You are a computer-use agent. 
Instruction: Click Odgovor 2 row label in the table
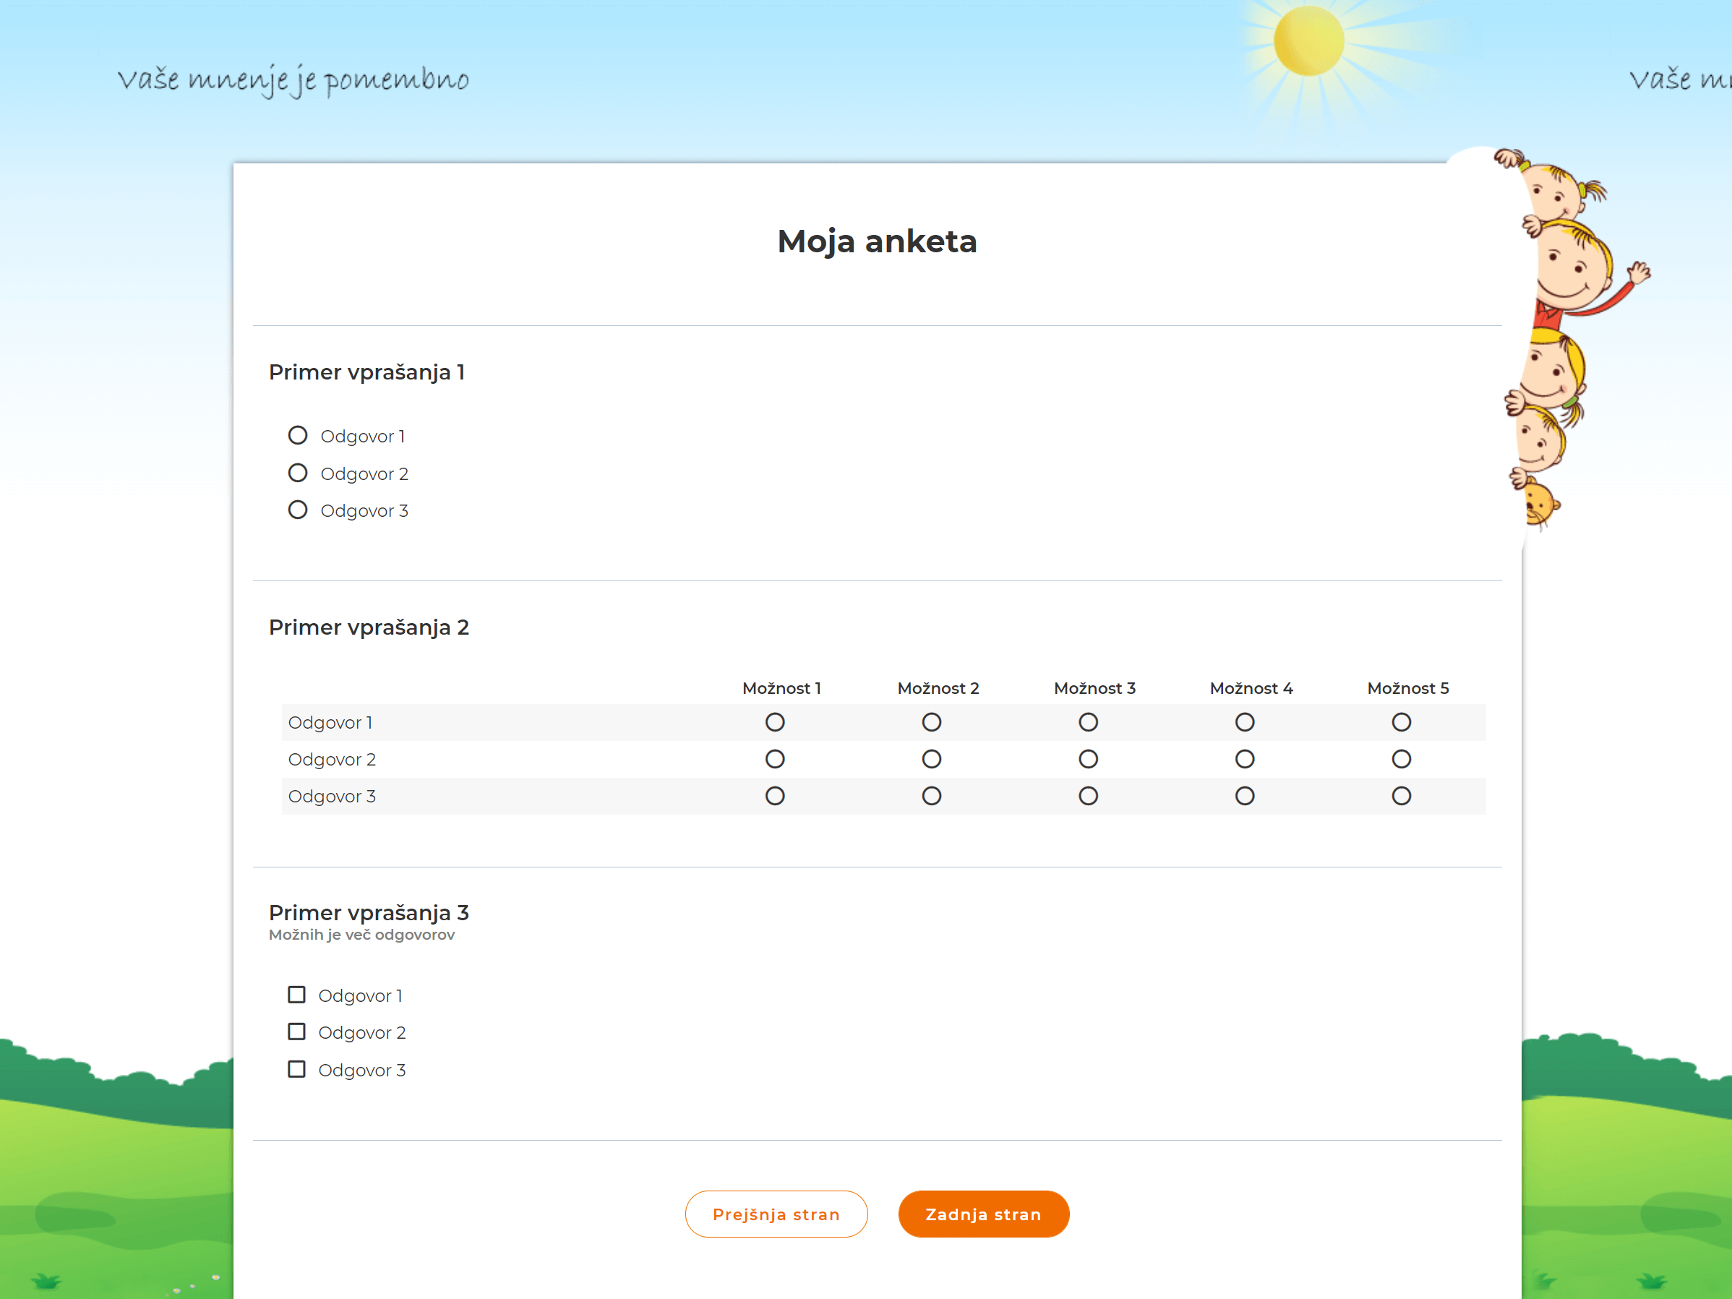point(332,759)
